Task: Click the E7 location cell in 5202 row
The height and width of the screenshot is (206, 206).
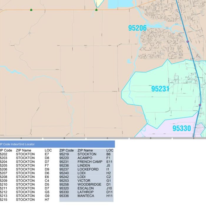Action: pos(47,154)
